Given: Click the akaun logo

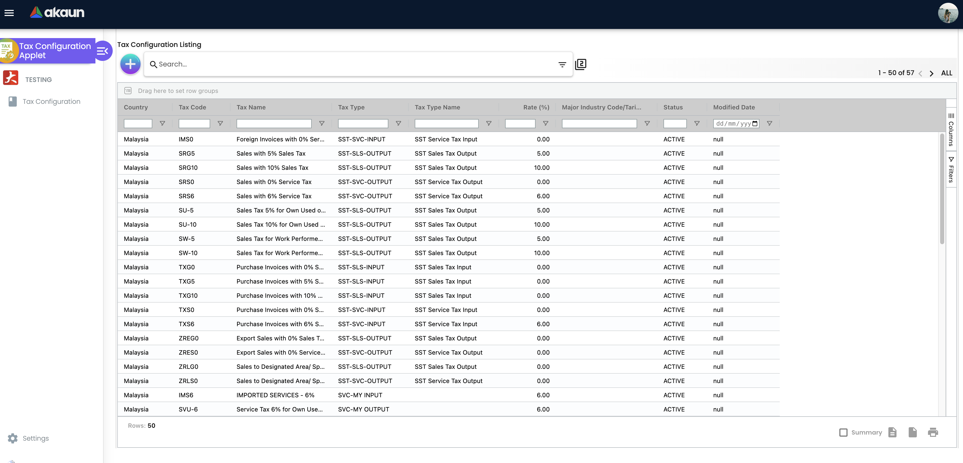Looking at the screenshot, I should point(57,12).
